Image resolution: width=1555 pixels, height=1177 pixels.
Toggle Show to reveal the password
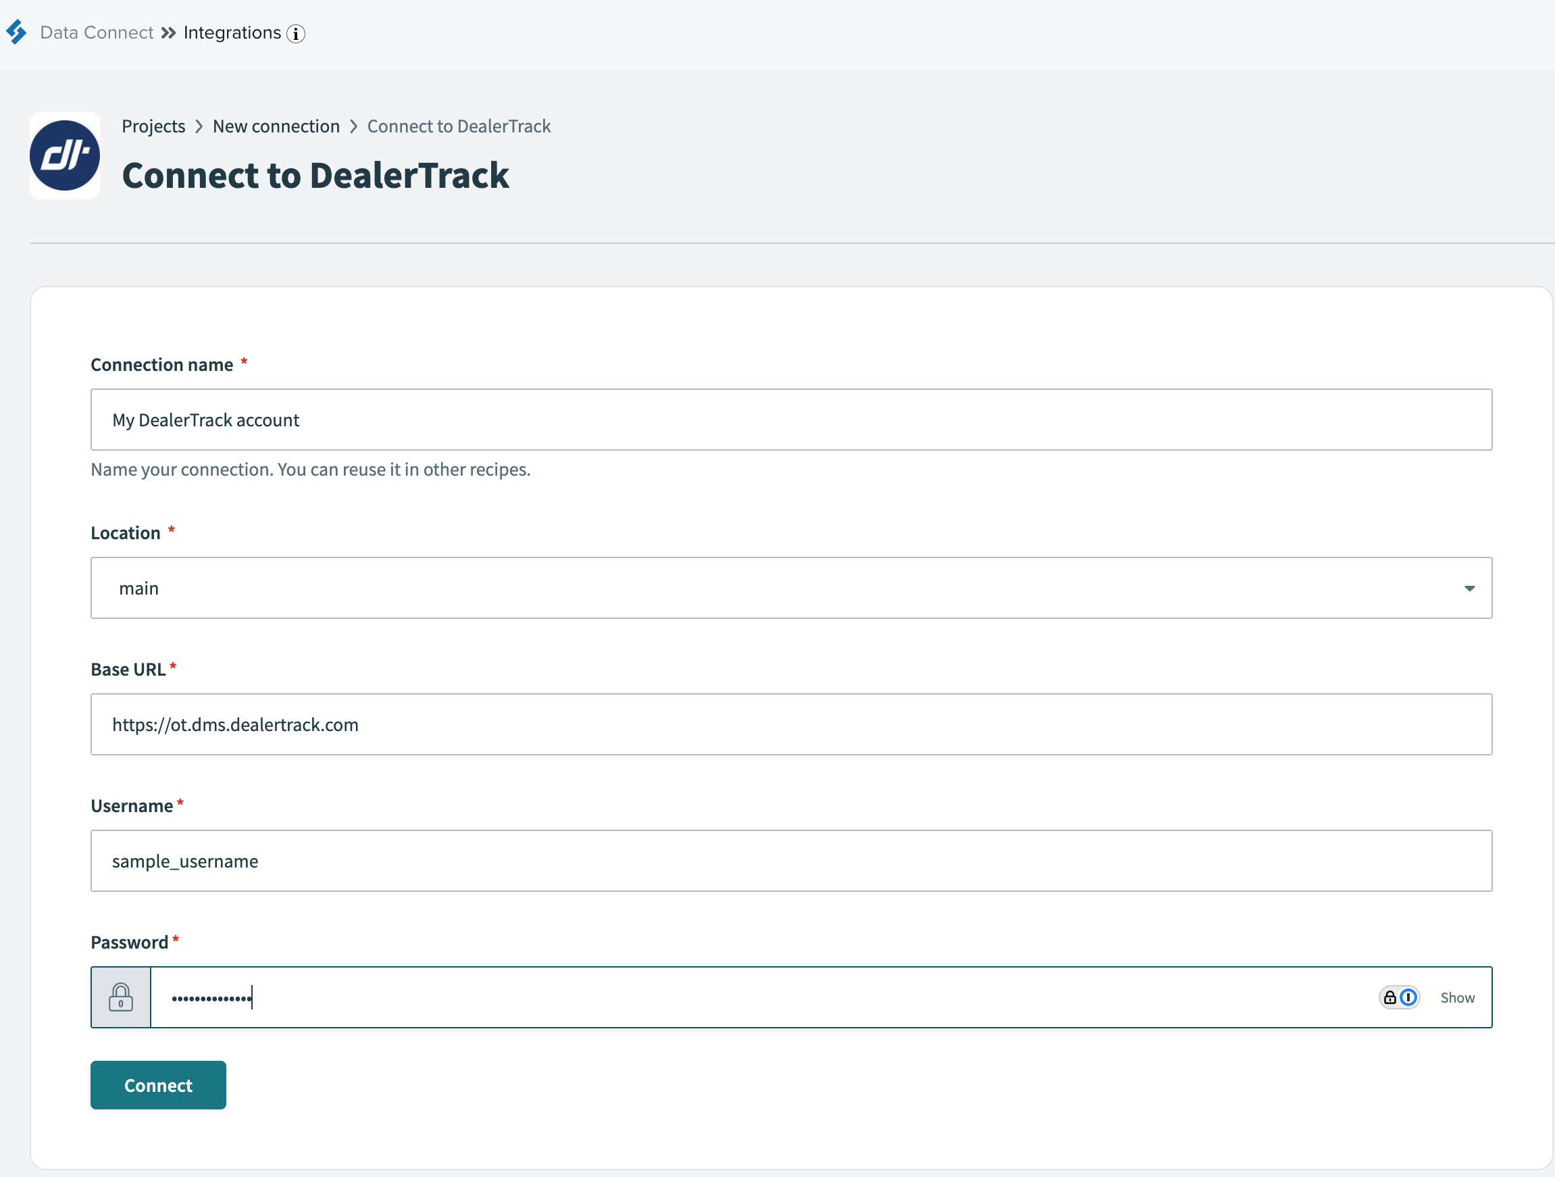coord(1456,997)
